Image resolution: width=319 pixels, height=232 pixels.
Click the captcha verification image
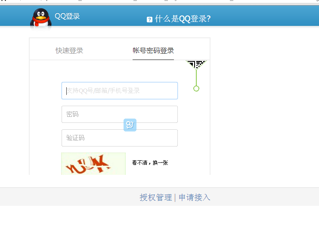point(93,164)
